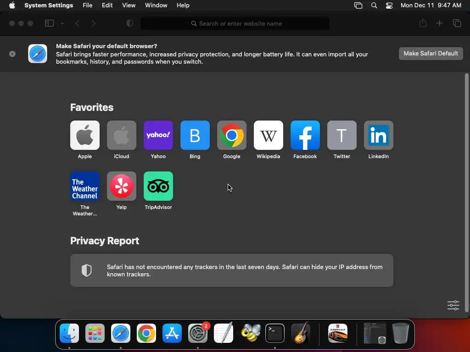The image size is (470, 352).
Task: Click the Privacy Report shield icon
Action: [86, 270]
